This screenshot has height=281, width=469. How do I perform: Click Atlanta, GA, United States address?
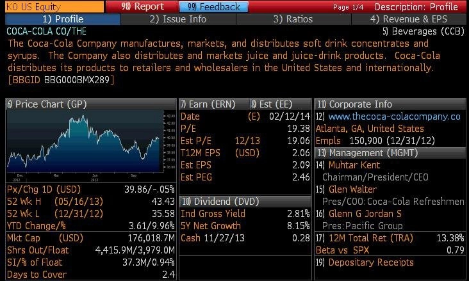point(370,129)
